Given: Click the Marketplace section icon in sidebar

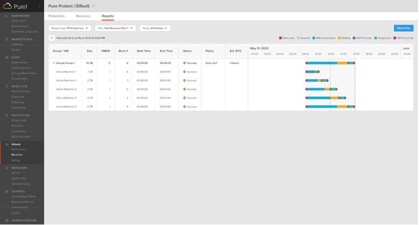Looking at the screenshot, I should 7,39.
